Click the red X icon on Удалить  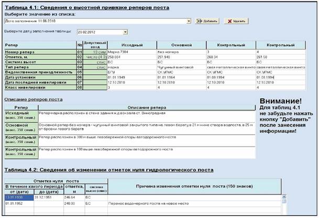pyautogui.click(x=228, y=21)
